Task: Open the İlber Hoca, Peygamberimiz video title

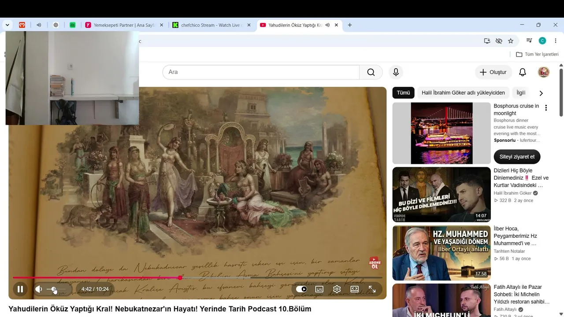Action: [x=516, y=236]
